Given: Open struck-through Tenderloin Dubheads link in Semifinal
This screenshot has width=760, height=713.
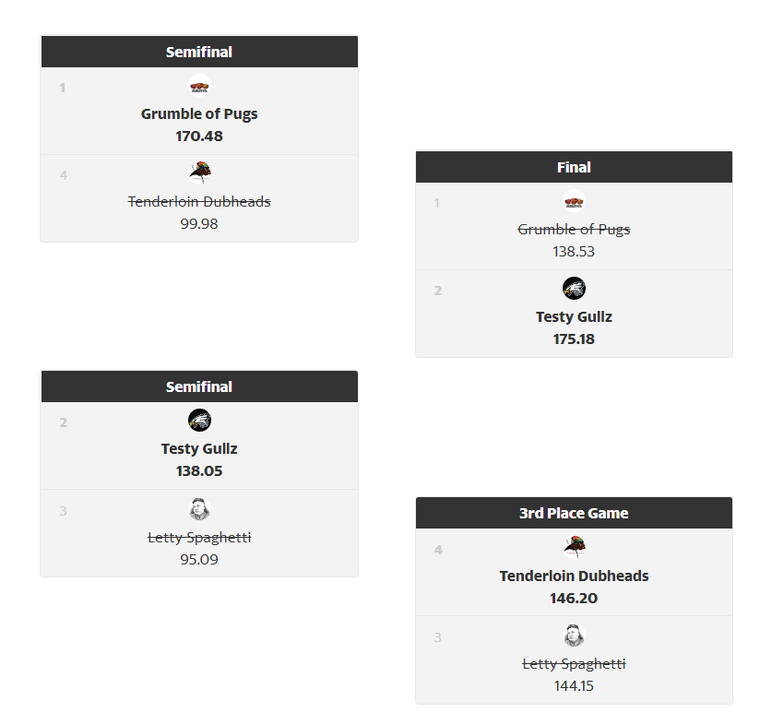Looking at the screenshot, I should coord(199,202).
